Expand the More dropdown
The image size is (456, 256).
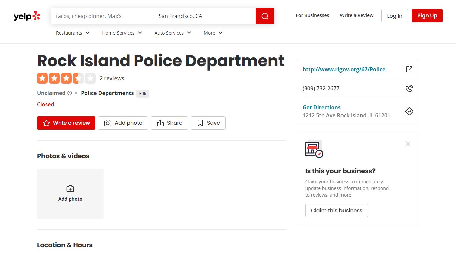tap(213, 33)
